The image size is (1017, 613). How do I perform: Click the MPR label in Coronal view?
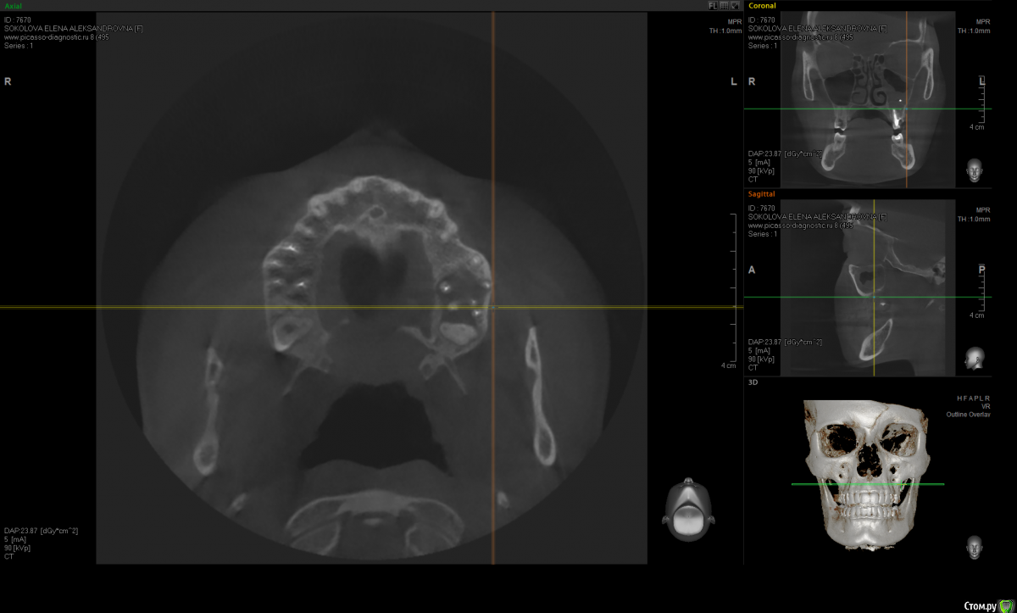(x=982, y=21)
